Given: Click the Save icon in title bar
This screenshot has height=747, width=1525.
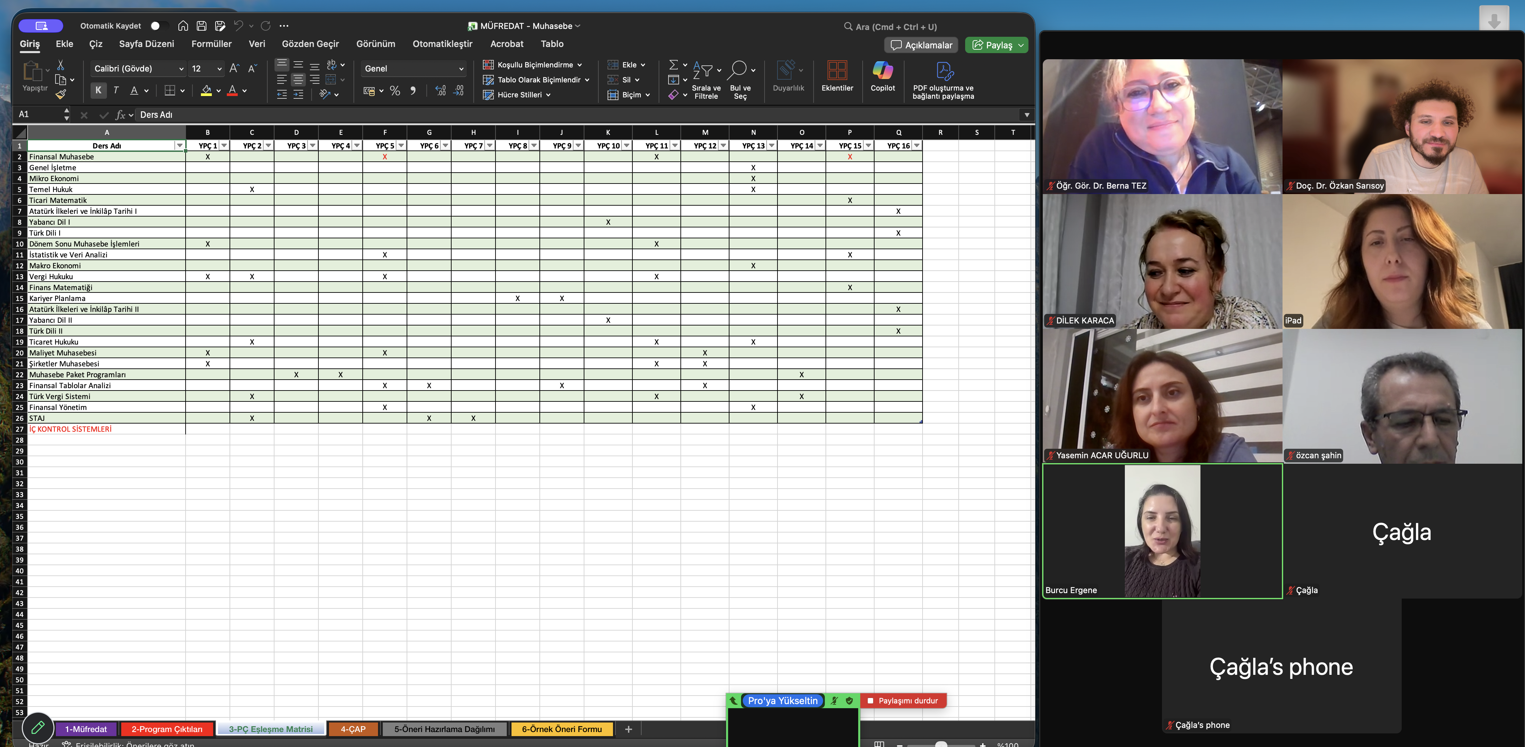Looking at the screenshot, I should pos(201,26).
